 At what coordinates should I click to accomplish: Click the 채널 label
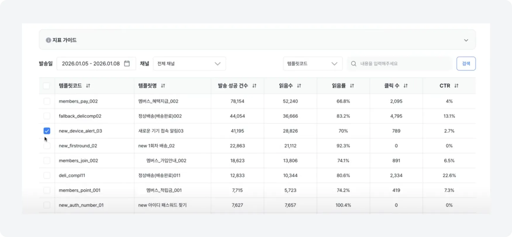[145, 63]
